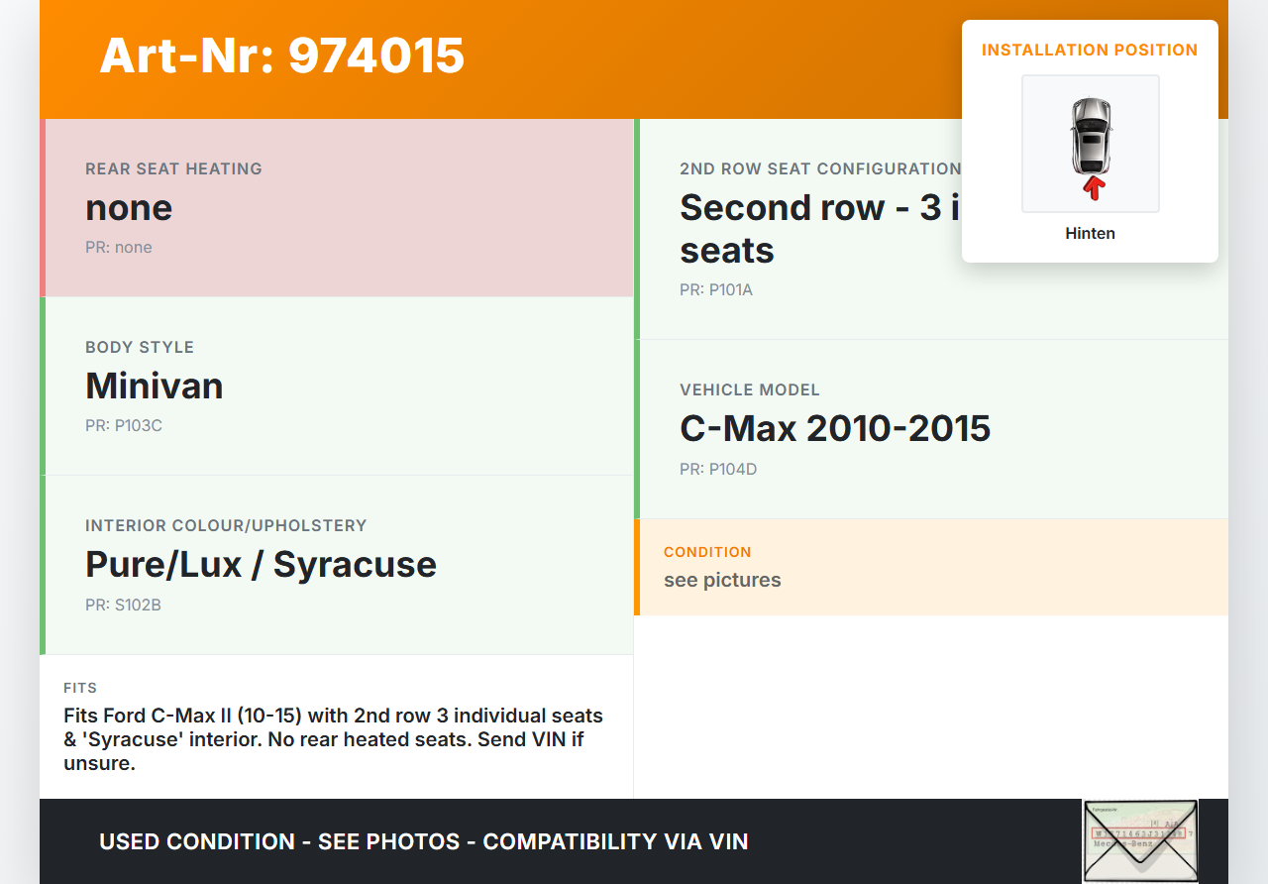Select the C-Max 2010-2015 value
The image size is (1268, 884).
[835, 428]
